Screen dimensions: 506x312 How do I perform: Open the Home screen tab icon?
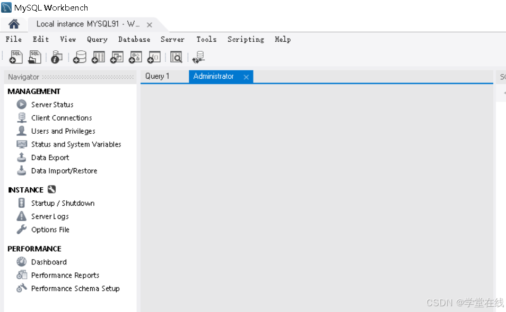pyautogui.click(x=14, y=24)
